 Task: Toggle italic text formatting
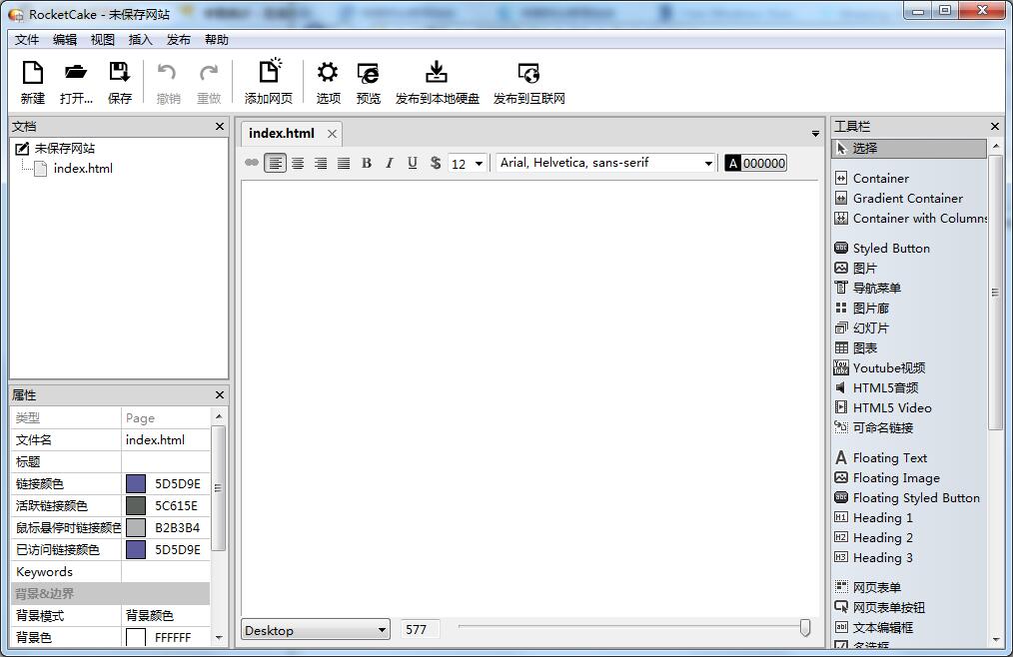pos(390,163)
